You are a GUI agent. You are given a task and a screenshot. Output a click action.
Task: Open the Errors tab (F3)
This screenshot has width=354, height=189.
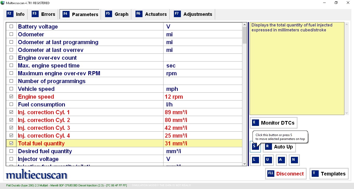44,14
